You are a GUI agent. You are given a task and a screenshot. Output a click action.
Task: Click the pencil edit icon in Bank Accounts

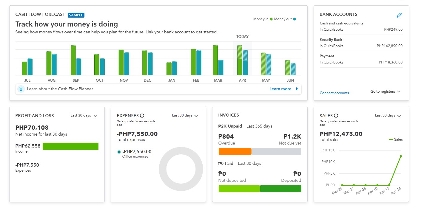399,15
